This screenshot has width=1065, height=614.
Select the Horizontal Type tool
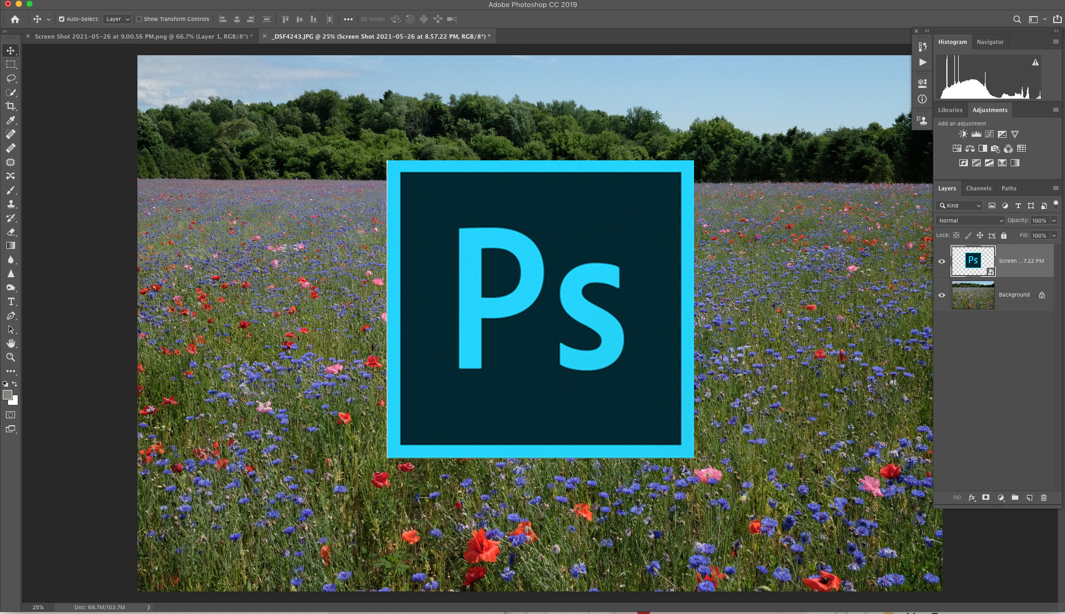pyautogui.click(x=11, y=302)
